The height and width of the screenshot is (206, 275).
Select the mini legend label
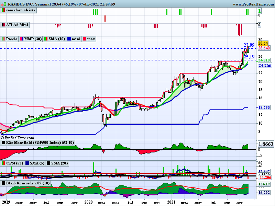[x=76, y=39]
